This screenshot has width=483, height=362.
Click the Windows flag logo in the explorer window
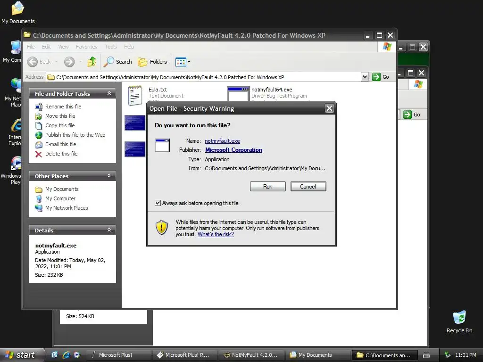[387, 47]
